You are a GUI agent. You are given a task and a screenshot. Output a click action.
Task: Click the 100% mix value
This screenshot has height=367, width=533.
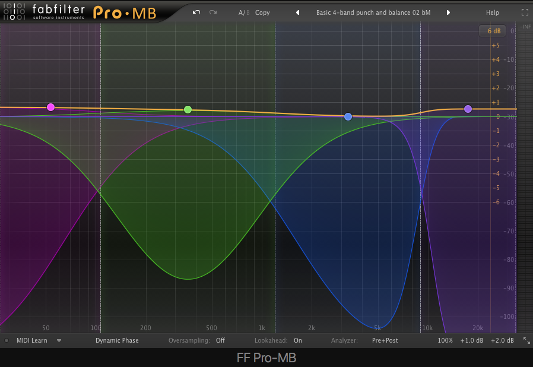click(x=445, y=340)
